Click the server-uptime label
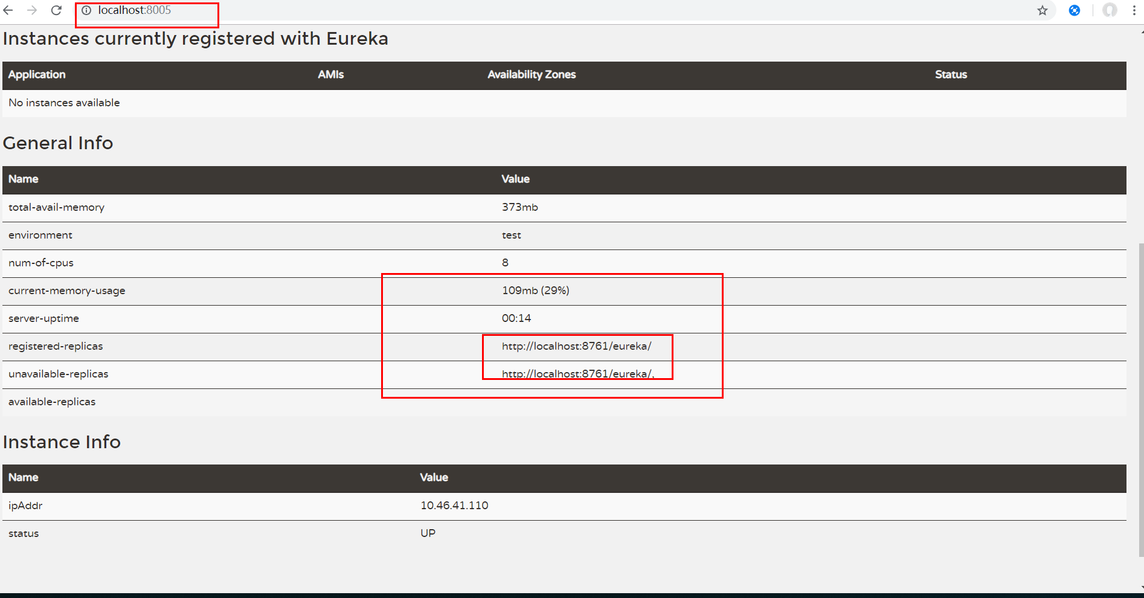 point(43,318)
